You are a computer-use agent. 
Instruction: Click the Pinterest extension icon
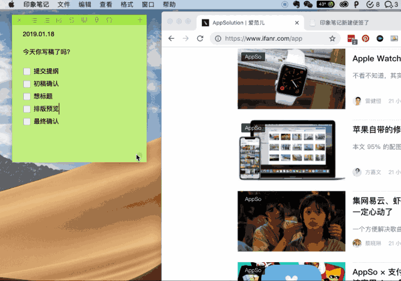pyautogui.click(x=365, y=39)
